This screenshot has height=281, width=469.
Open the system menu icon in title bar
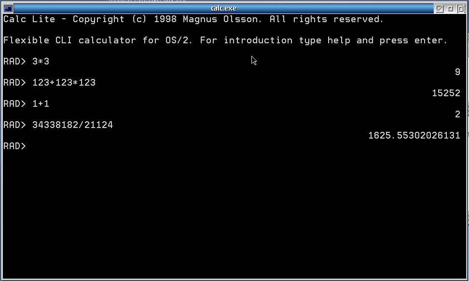[8, 8]
